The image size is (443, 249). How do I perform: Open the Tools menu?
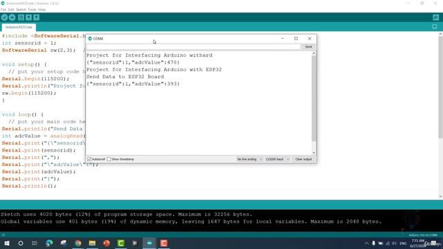click(32, 10)
